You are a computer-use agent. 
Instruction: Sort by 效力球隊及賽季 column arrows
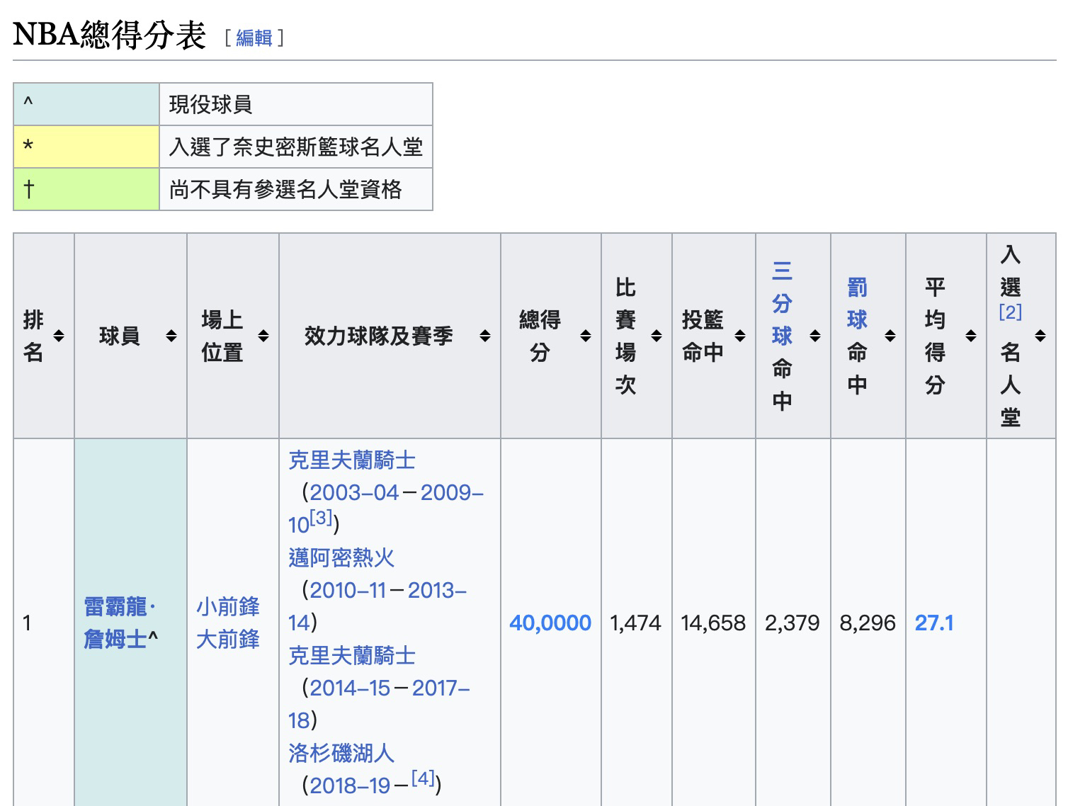click(x=485, y=336)
